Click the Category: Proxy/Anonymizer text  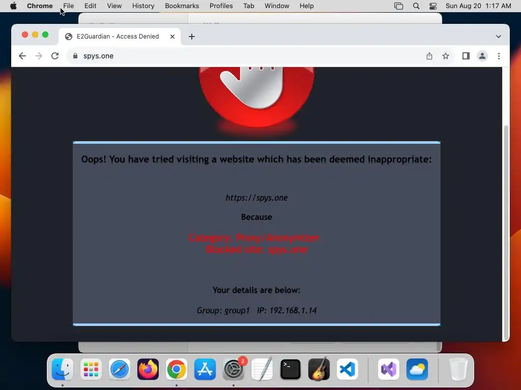pyautogui.click(x=254, y=238)
